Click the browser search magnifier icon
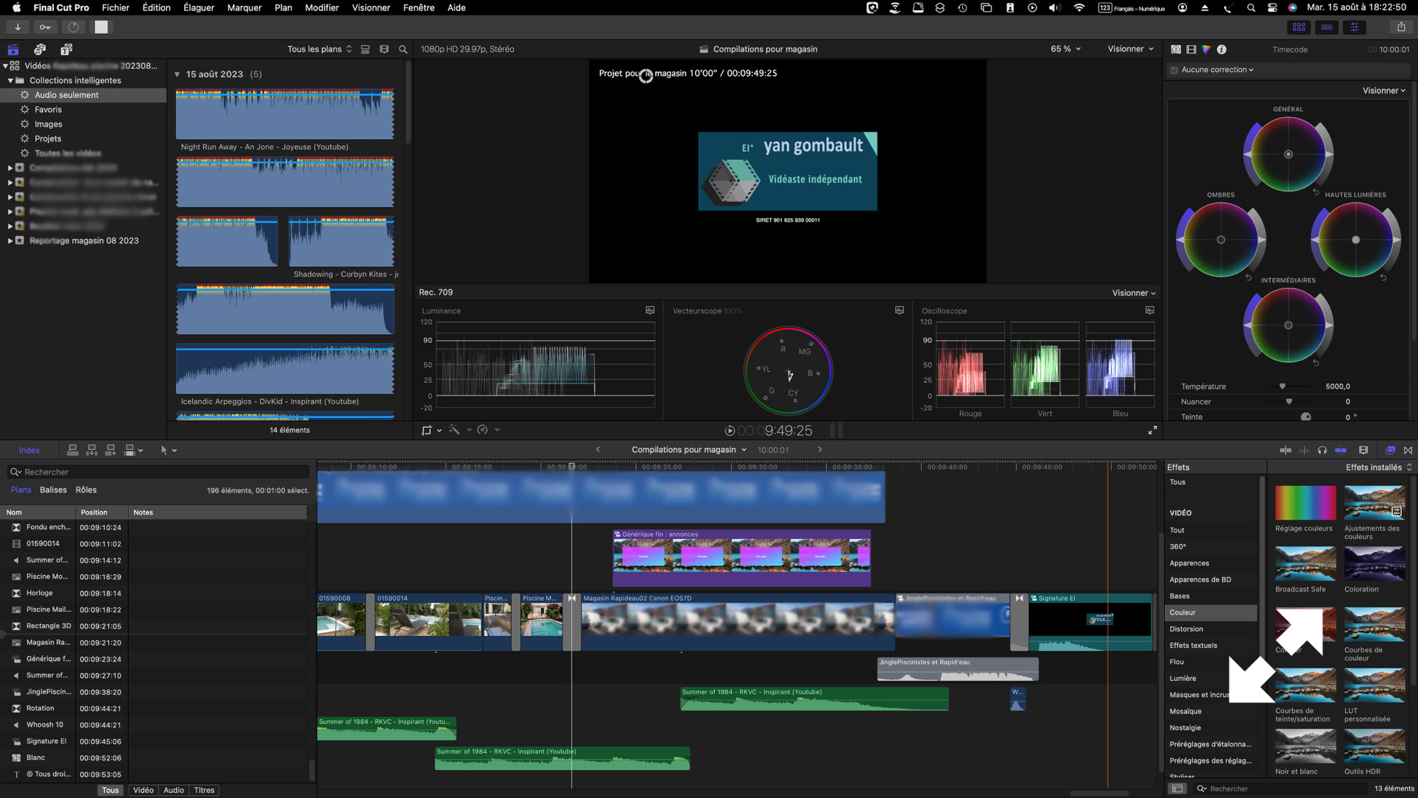This screenshot has height=798, width=1418. point(403,49)
